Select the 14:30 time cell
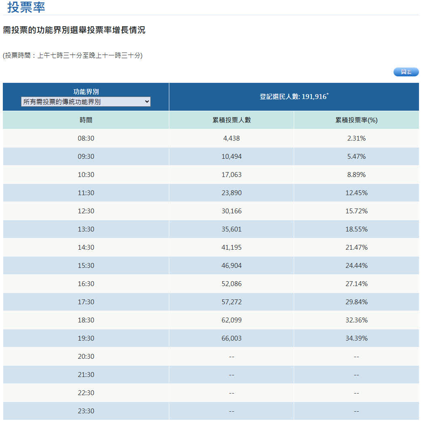This screenshot has height=421, width=421. [86, 247]
